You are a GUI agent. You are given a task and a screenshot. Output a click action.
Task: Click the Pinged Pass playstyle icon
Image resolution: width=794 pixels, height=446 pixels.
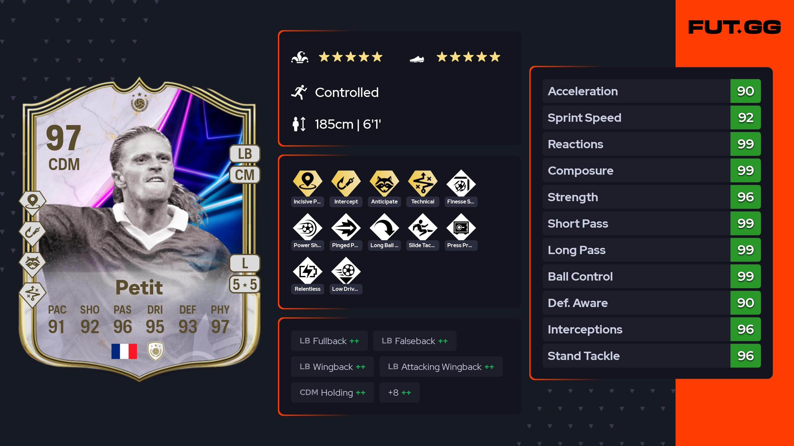[346, 227]
